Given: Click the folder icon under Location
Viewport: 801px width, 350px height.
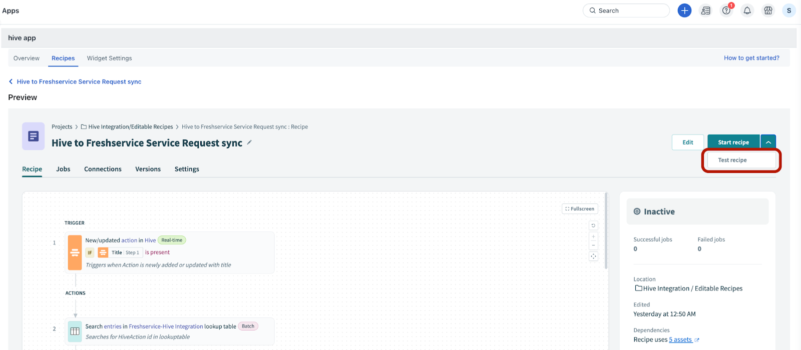Looking at the screenshot, I should (x=639, y=288).
